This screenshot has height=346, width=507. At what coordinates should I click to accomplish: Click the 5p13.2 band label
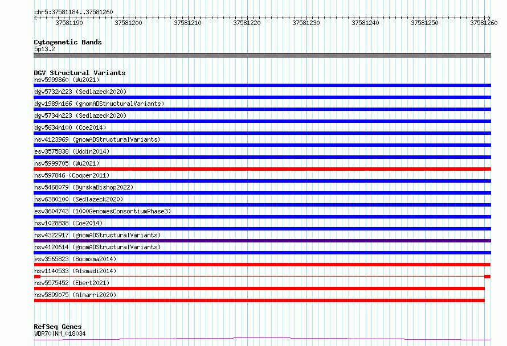(x=44, y=49)
